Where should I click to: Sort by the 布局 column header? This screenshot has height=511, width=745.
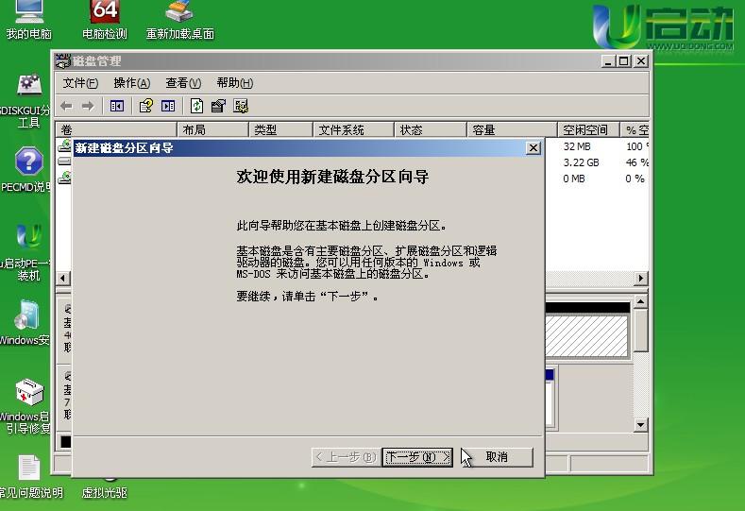coord(212,129)
